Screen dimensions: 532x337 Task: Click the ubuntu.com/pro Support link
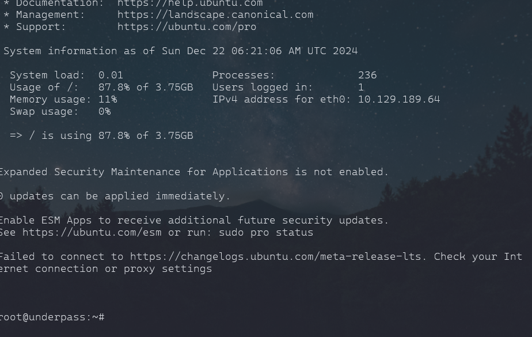point(187,26)
